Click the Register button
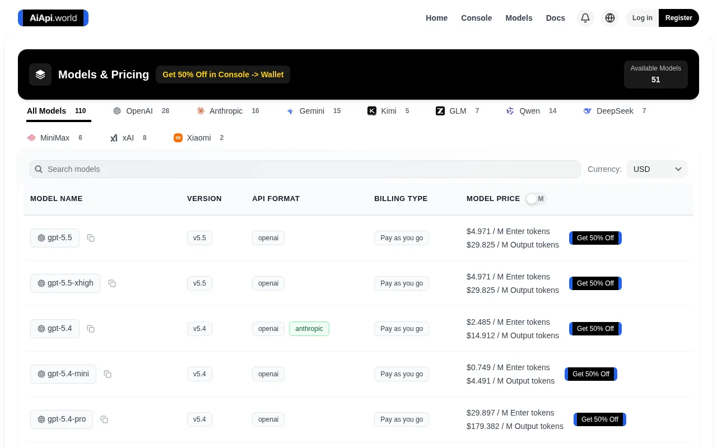Image resolution: width=717 pixels, height=448 pixels. (x=679, y=18)
